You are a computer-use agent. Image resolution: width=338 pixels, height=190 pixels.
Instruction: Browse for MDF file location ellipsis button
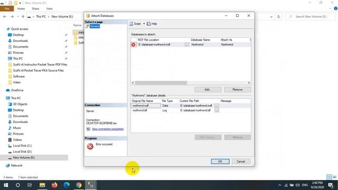(187, 44)
